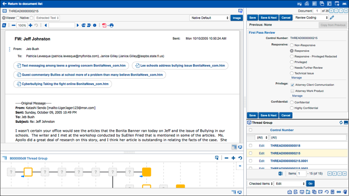This screenshot has height=196, width=349.
Task: Open the Native Default dropdown
Action: (209, 18)
